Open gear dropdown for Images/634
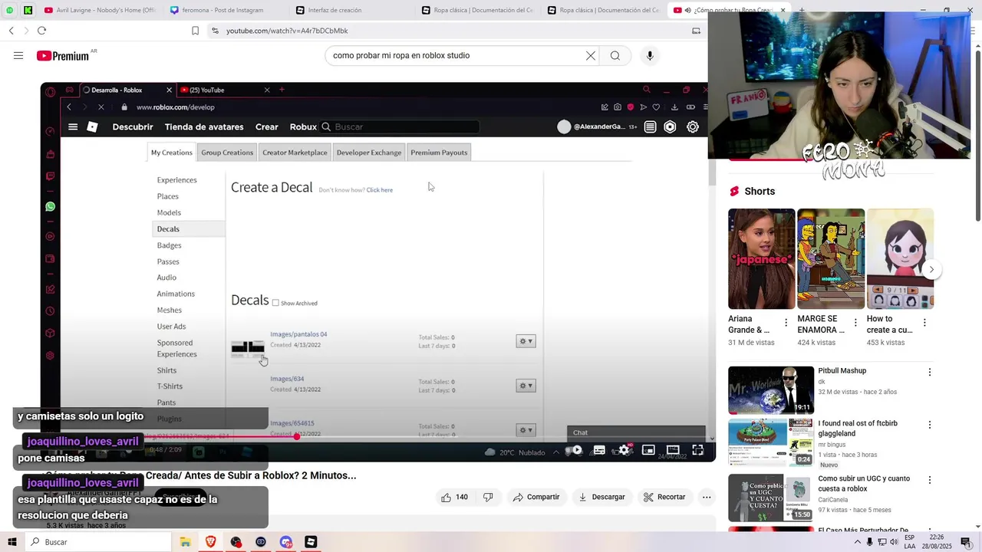982x552 pixels. pyautogui.click(x=526, y=386)
